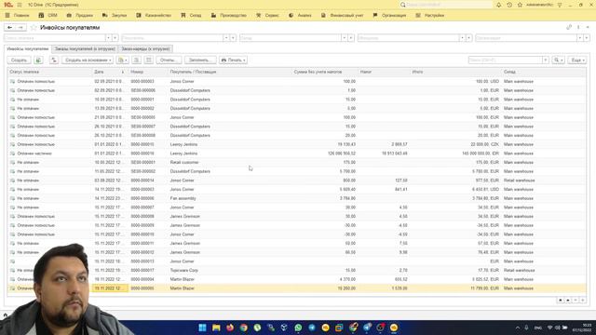This screenshot has width=596, height=335.
Task: Launch Firefox from the taskbar
Action: click(230, 328)
